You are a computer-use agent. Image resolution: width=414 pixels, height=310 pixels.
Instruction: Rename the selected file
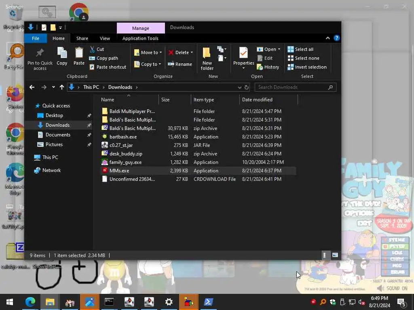pyautogui.click(x=180, y=64)
